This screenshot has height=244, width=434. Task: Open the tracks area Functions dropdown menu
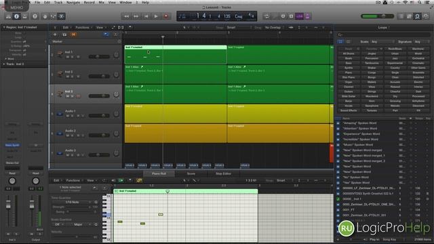(83, 27)
